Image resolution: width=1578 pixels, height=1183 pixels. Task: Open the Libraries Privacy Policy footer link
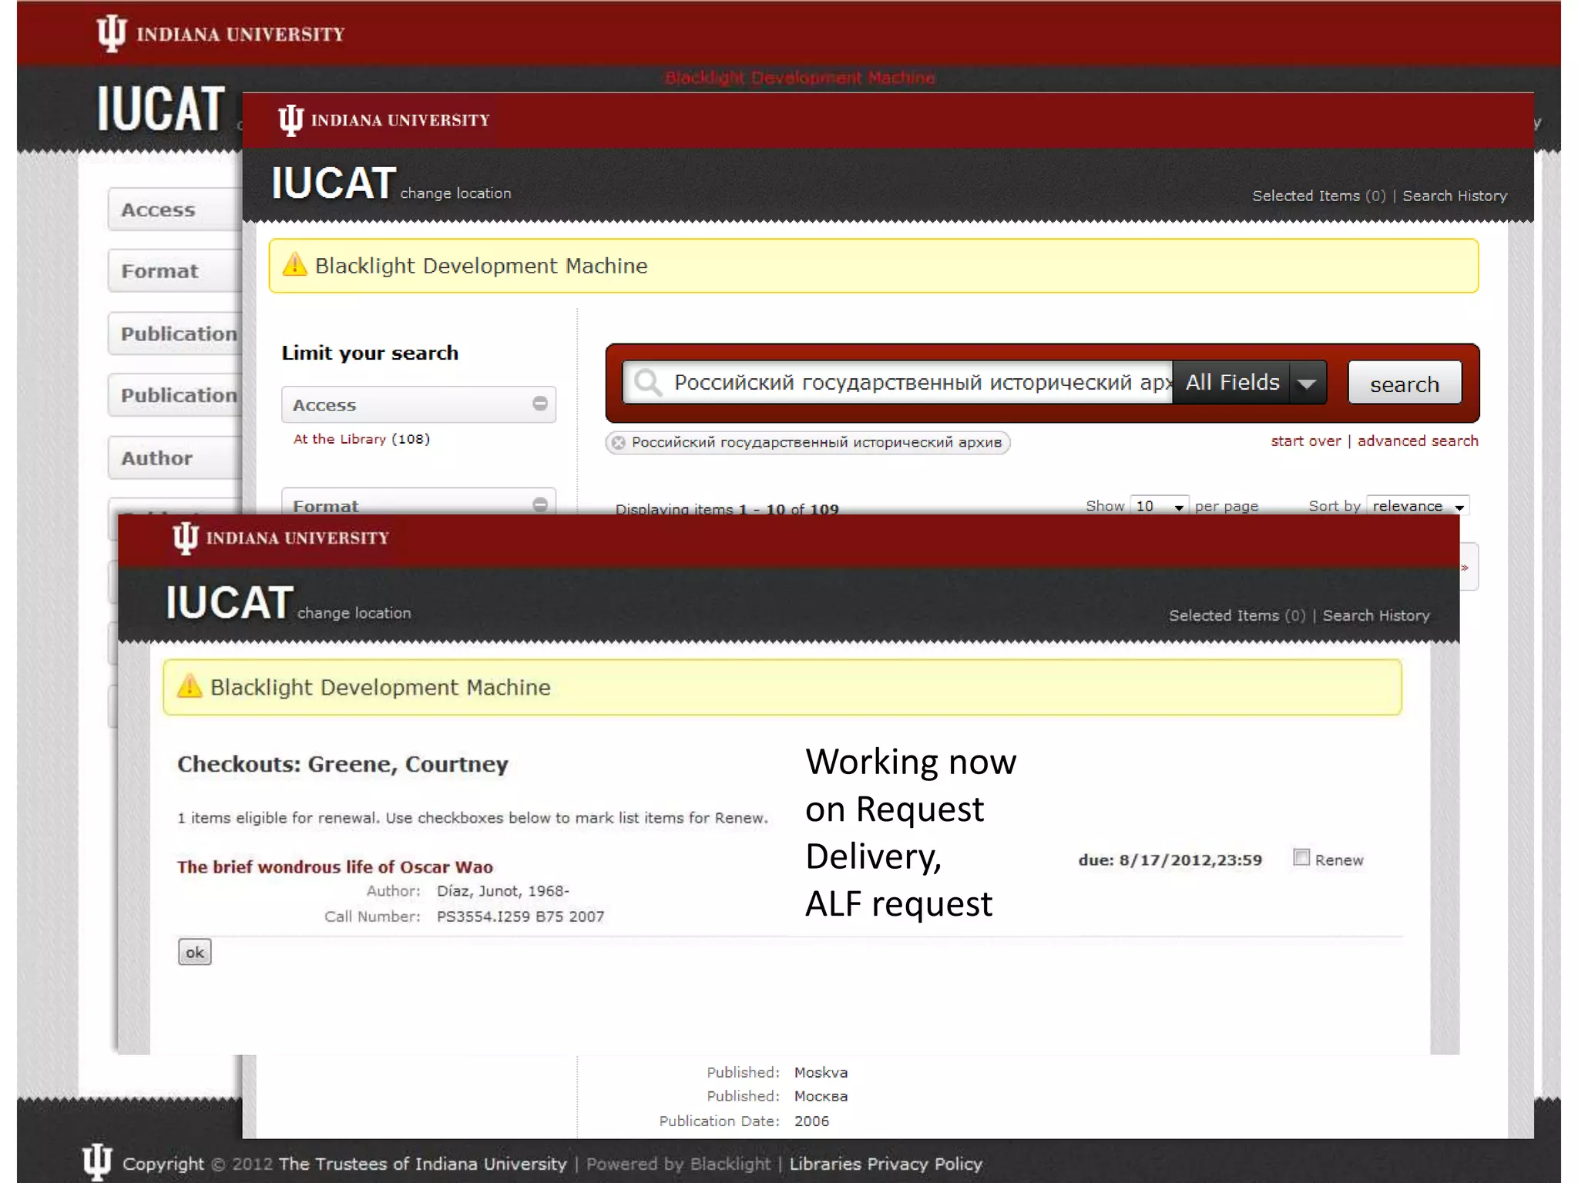click(886, 1164)
